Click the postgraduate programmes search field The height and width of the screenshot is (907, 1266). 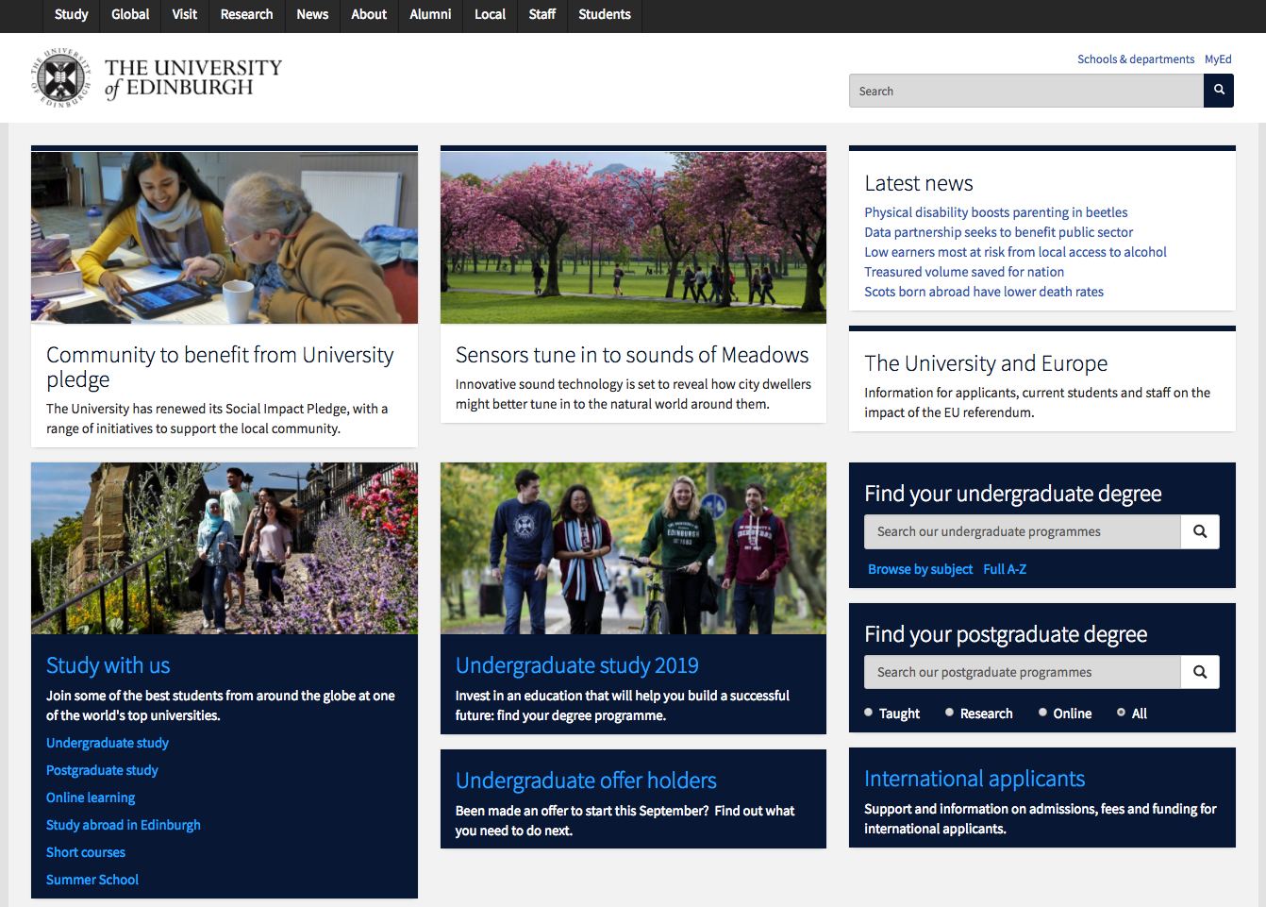point(1023,672)
